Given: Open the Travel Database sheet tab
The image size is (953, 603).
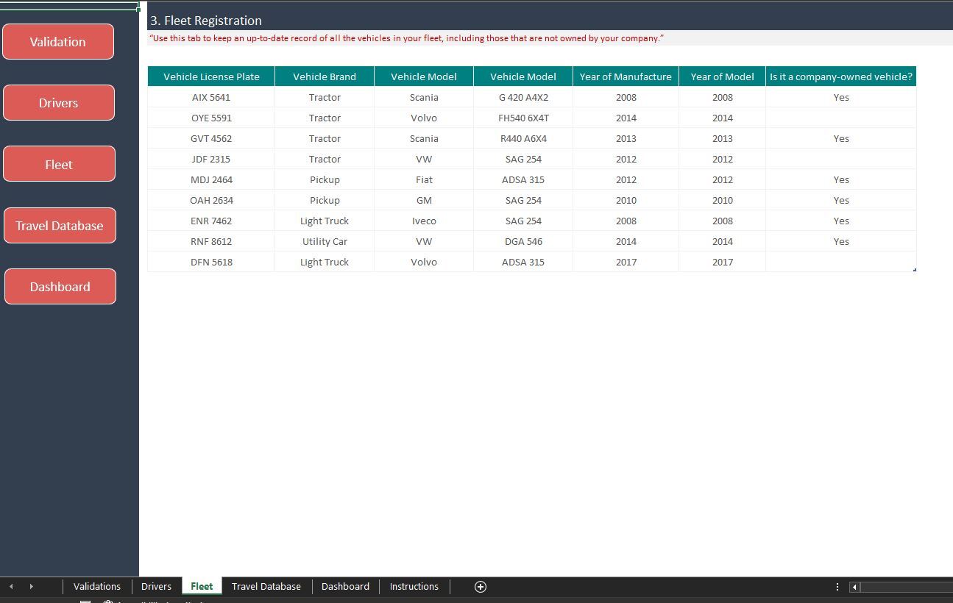Looking at the screenshot, I should 266,586.
